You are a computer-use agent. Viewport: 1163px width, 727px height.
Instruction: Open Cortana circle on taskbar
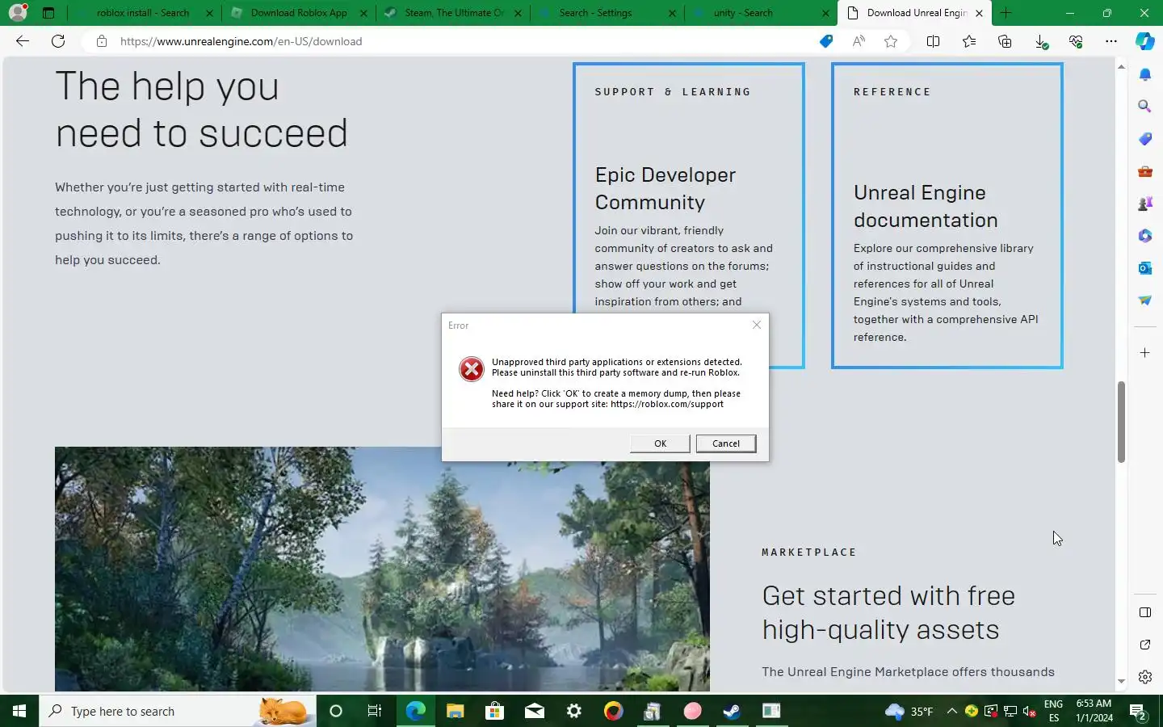pos(336,711)
